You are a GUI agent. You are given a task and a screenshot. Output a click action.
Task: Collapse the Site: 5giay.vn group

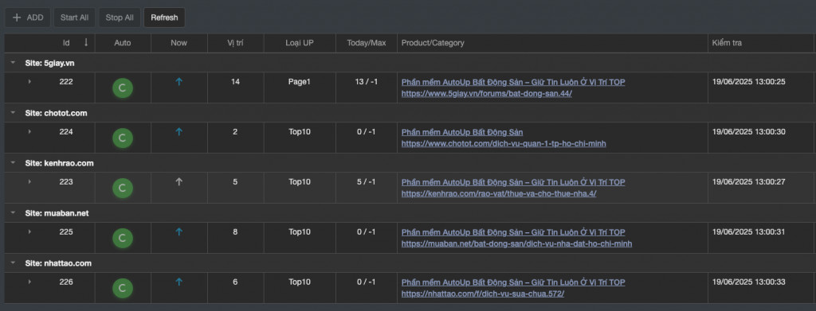click(13, 63)
